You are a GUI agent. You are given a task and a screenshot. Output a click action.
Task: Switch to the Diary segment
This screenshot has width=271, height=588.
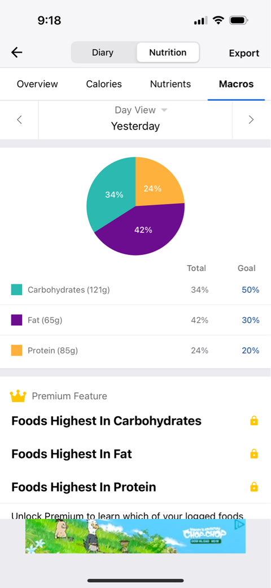point(103,53)
